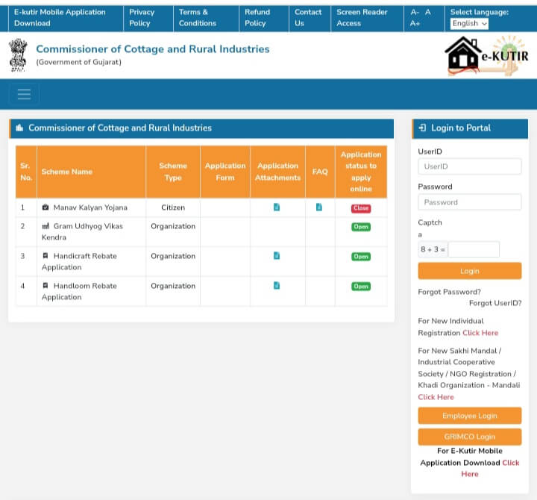This screenshot has width=537, height=500.
Task: Open Handloom Rebate Application attachments icon
Action: click(x=277, y=286)
